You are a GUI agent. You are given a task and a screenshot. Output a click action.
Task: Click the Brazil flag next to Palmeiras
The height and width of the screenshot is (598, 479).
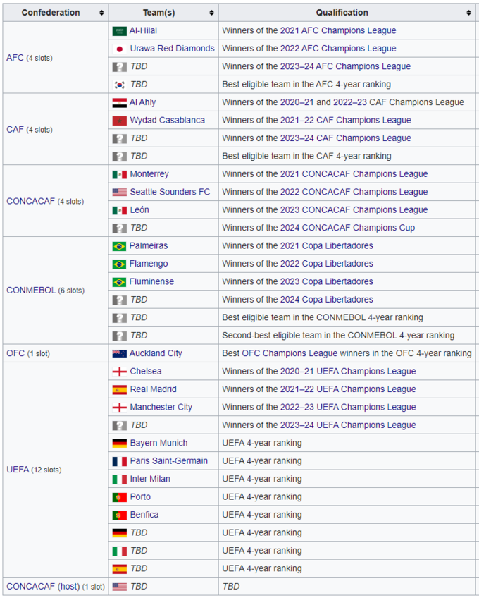coord(119,246)
